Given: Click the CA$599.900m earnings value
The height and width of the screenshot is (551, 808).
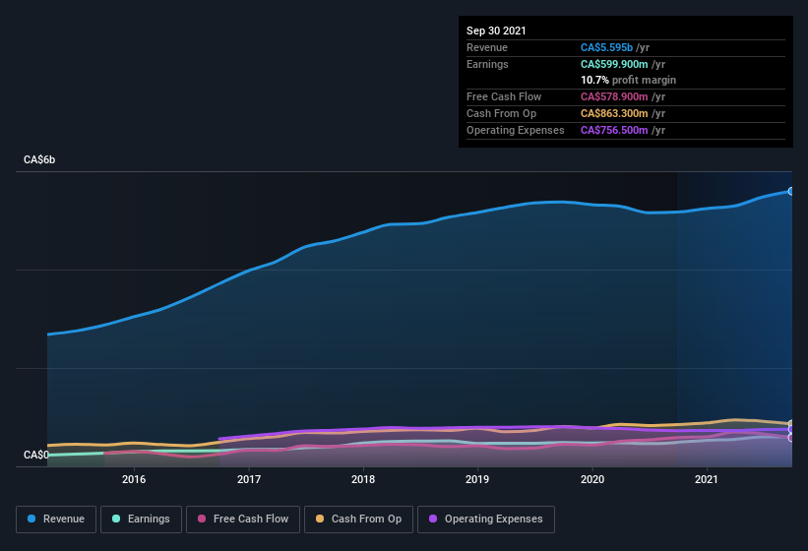Looking at the screenshot, I should pyautogui.click(x=614, y=64).
